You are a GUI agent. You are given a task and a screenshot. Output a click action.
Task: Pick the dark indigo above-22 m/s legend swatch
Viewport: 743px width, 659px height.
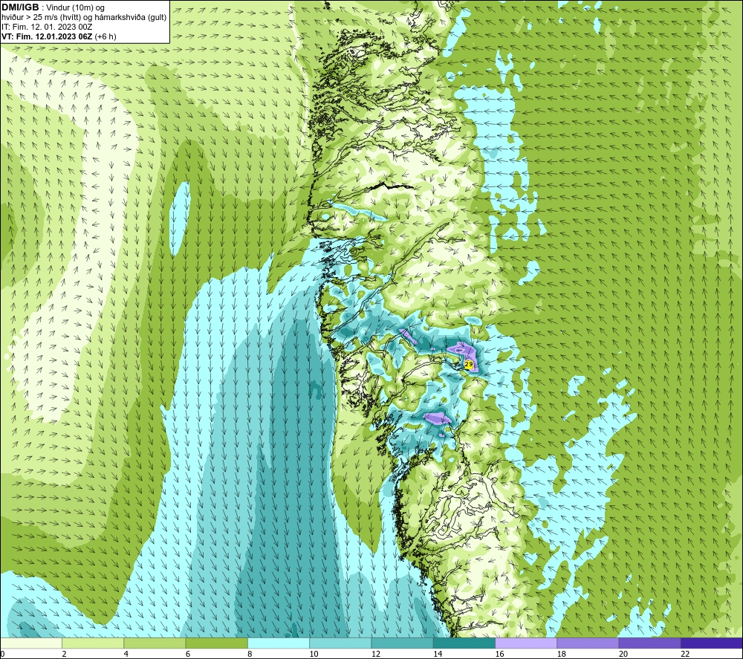point(712,643)
